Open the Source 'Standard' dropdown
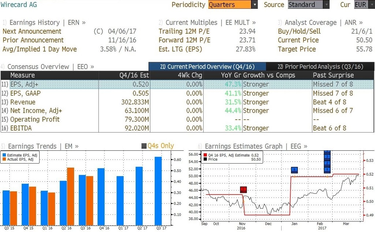 tap(308, 4)
